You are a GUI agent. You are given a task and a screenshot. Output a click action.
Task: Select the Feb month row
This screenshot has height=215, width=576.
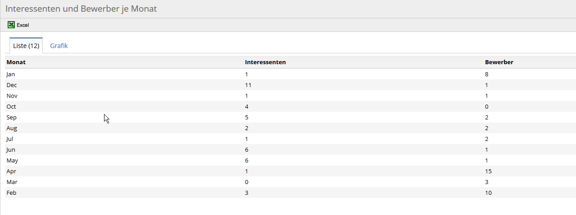point(290,193)
